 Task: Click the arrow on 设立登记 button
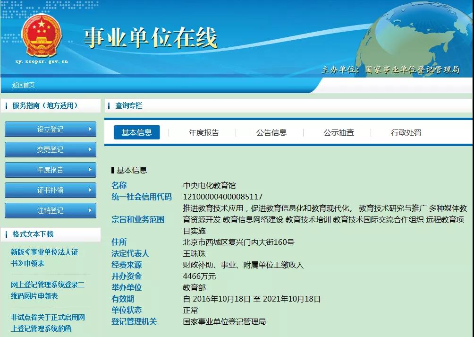[x=90, y=129]
